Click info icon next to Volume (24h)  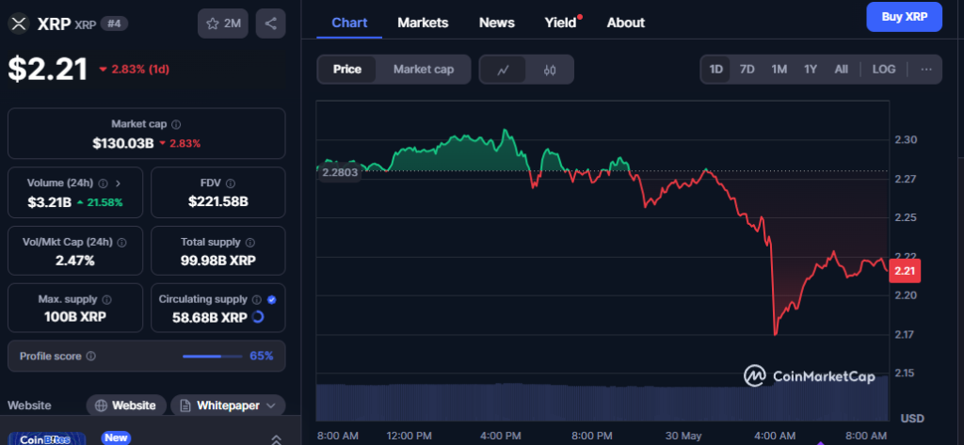(103, 183)
